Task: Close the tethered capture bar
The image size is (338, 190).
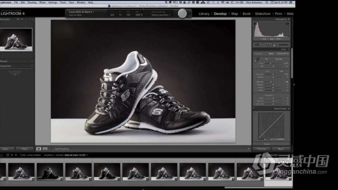Action: click(190, 10)
